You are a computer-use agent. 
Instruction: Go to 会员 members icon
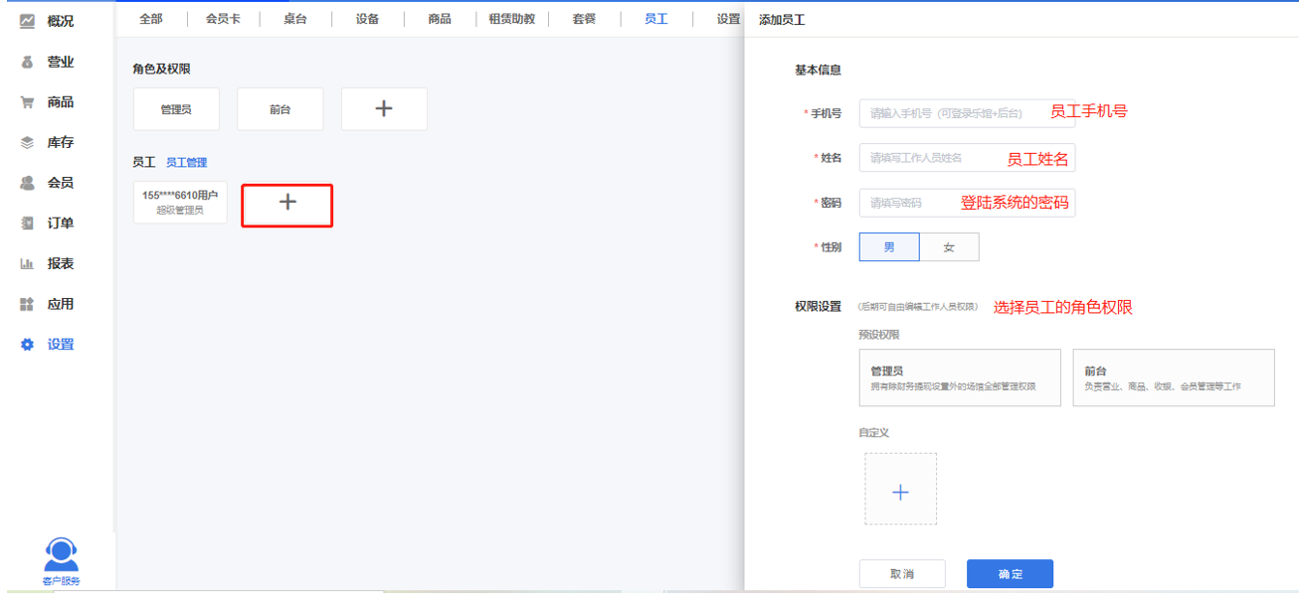coord(27,183)
